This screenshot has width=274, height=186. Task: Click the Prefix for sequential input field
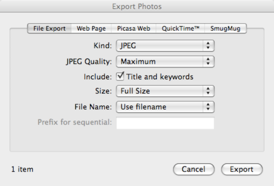(x=165, y=123)
